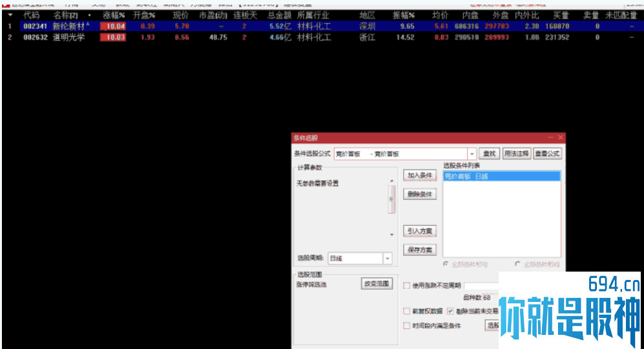Sort by 开盘% column header
This screenshot has height=349, width=644.
click(x=144, y=15)
